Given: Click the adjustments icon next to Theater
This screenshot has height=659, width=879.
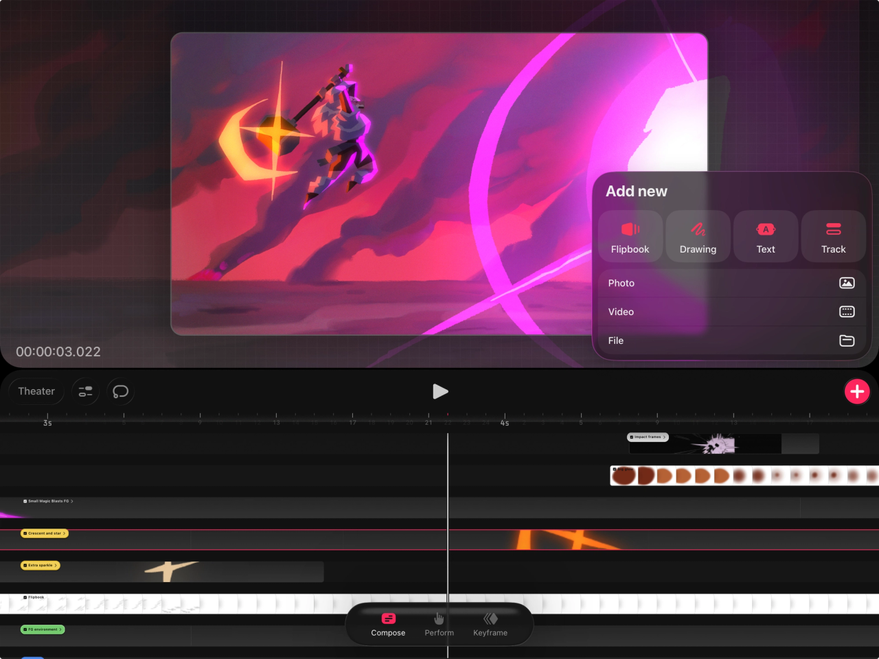Looking at the screenshot, I should click(x=84, y=391).
